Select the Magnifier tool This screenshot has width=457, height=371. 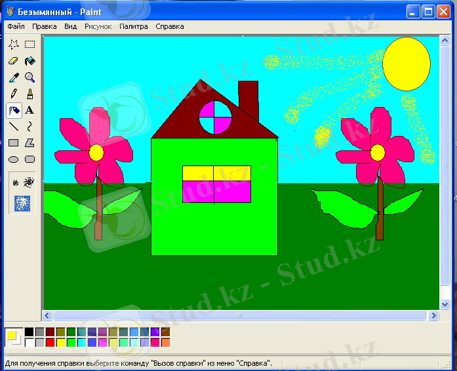[x=30, y=77]
